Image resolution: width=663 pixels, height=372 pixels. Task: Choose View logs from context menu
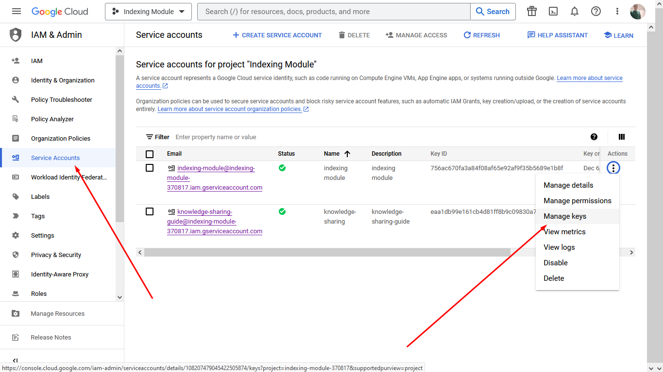point(578,247)
